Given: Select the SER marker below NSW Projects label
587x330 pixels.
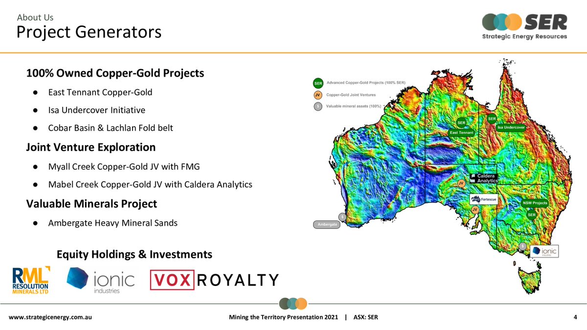Looking at the screenshot, I should (x=532, y=215).
